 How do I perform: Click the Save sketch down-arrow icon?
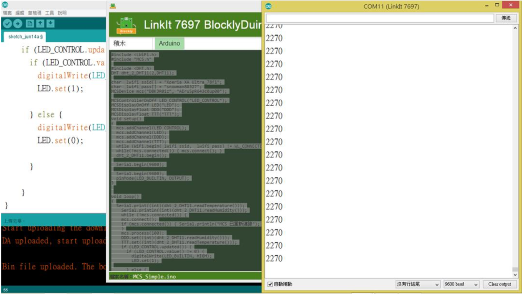(x=50, y=23)
